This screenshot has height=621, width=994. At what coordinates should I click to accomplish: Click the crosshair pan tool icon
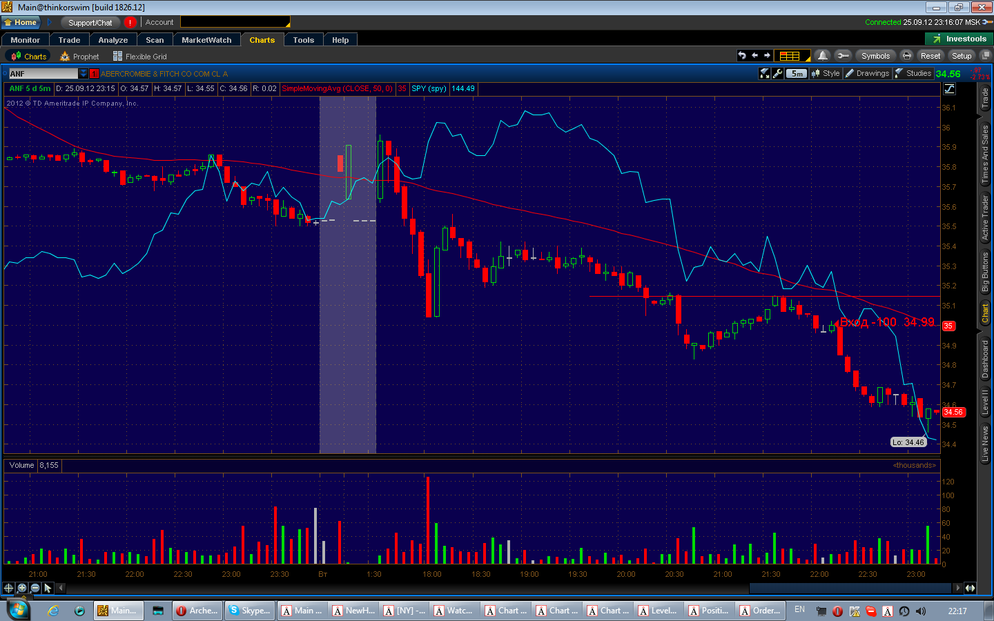point(8,588)
